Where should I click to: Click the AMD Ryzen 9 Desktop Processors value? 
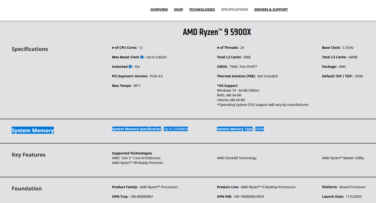[268, 187]
